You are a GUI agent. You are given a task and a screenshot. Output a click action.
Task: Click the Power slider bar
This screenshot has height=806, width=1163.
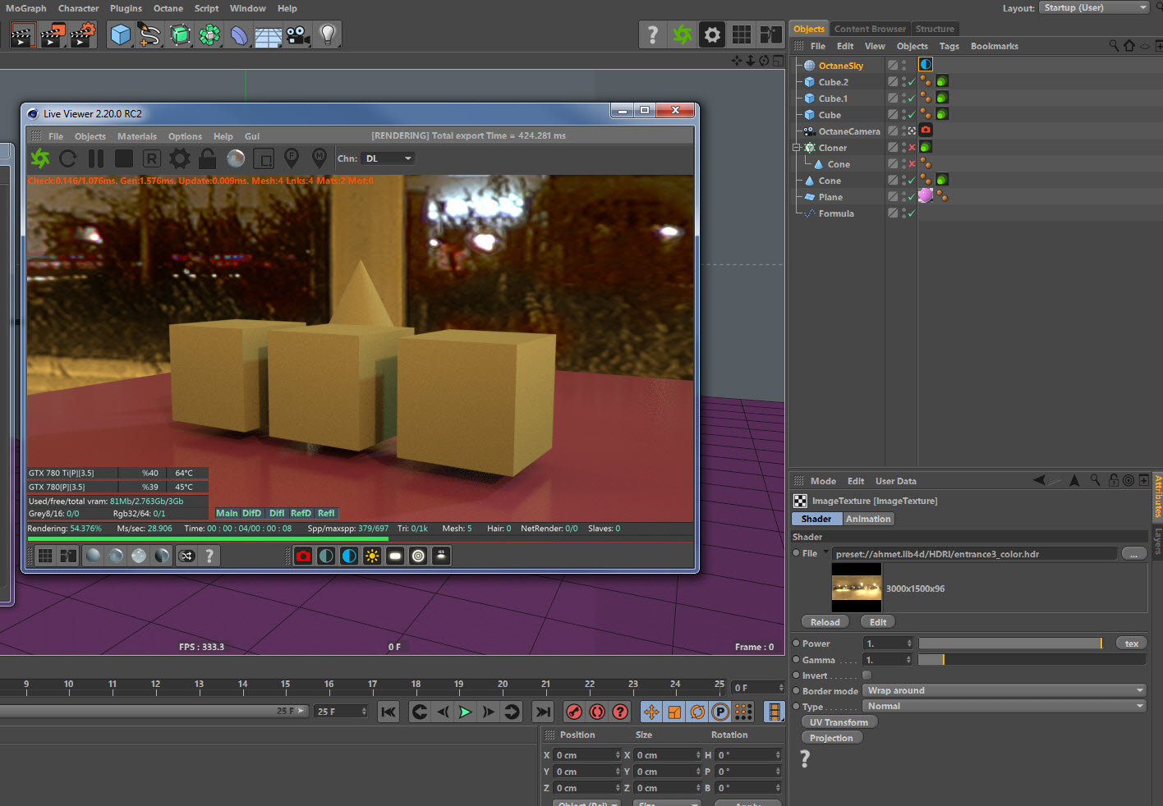click(x=1010, y=643)
